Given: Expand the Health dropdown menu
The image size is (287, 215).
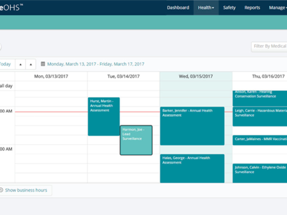Looking at the screenshot, I should click(x=206, y=8).
